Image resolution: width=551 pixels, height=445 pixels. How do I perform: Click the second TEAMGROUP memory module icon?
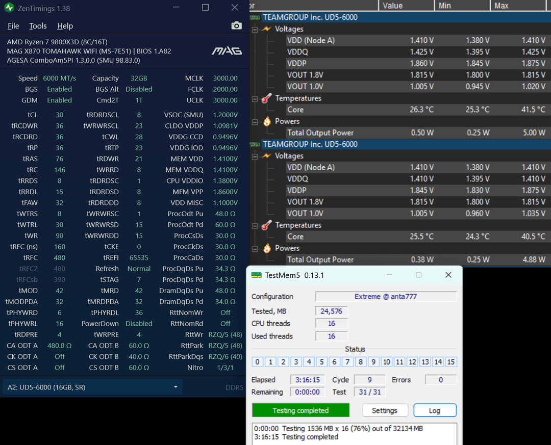(255, 144)
